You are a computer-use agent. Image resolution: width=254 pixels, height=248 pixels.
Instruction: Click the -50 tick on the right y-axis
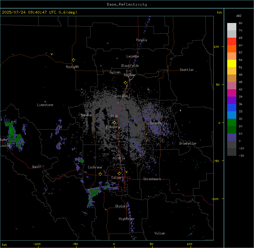click(216, 161)
